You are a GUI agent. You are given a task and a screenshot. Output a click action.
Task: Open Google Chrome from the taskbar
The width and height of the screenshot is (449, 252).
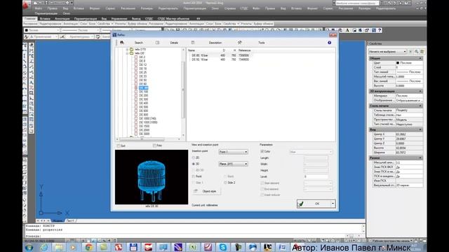pyautogui.click(x=88, y=247)
